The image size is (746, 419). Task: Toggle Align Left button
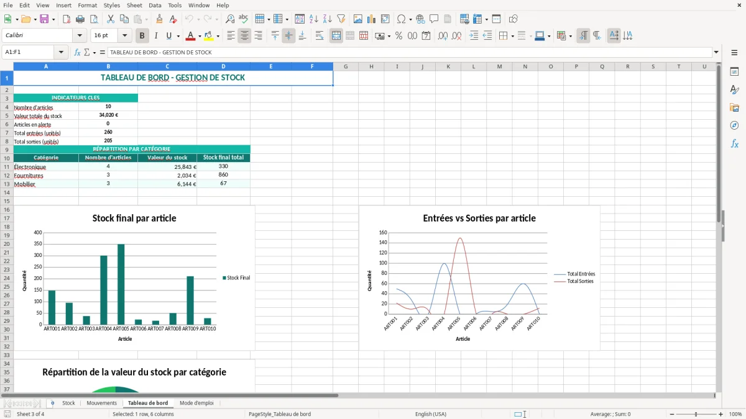[x=231, y=36]
